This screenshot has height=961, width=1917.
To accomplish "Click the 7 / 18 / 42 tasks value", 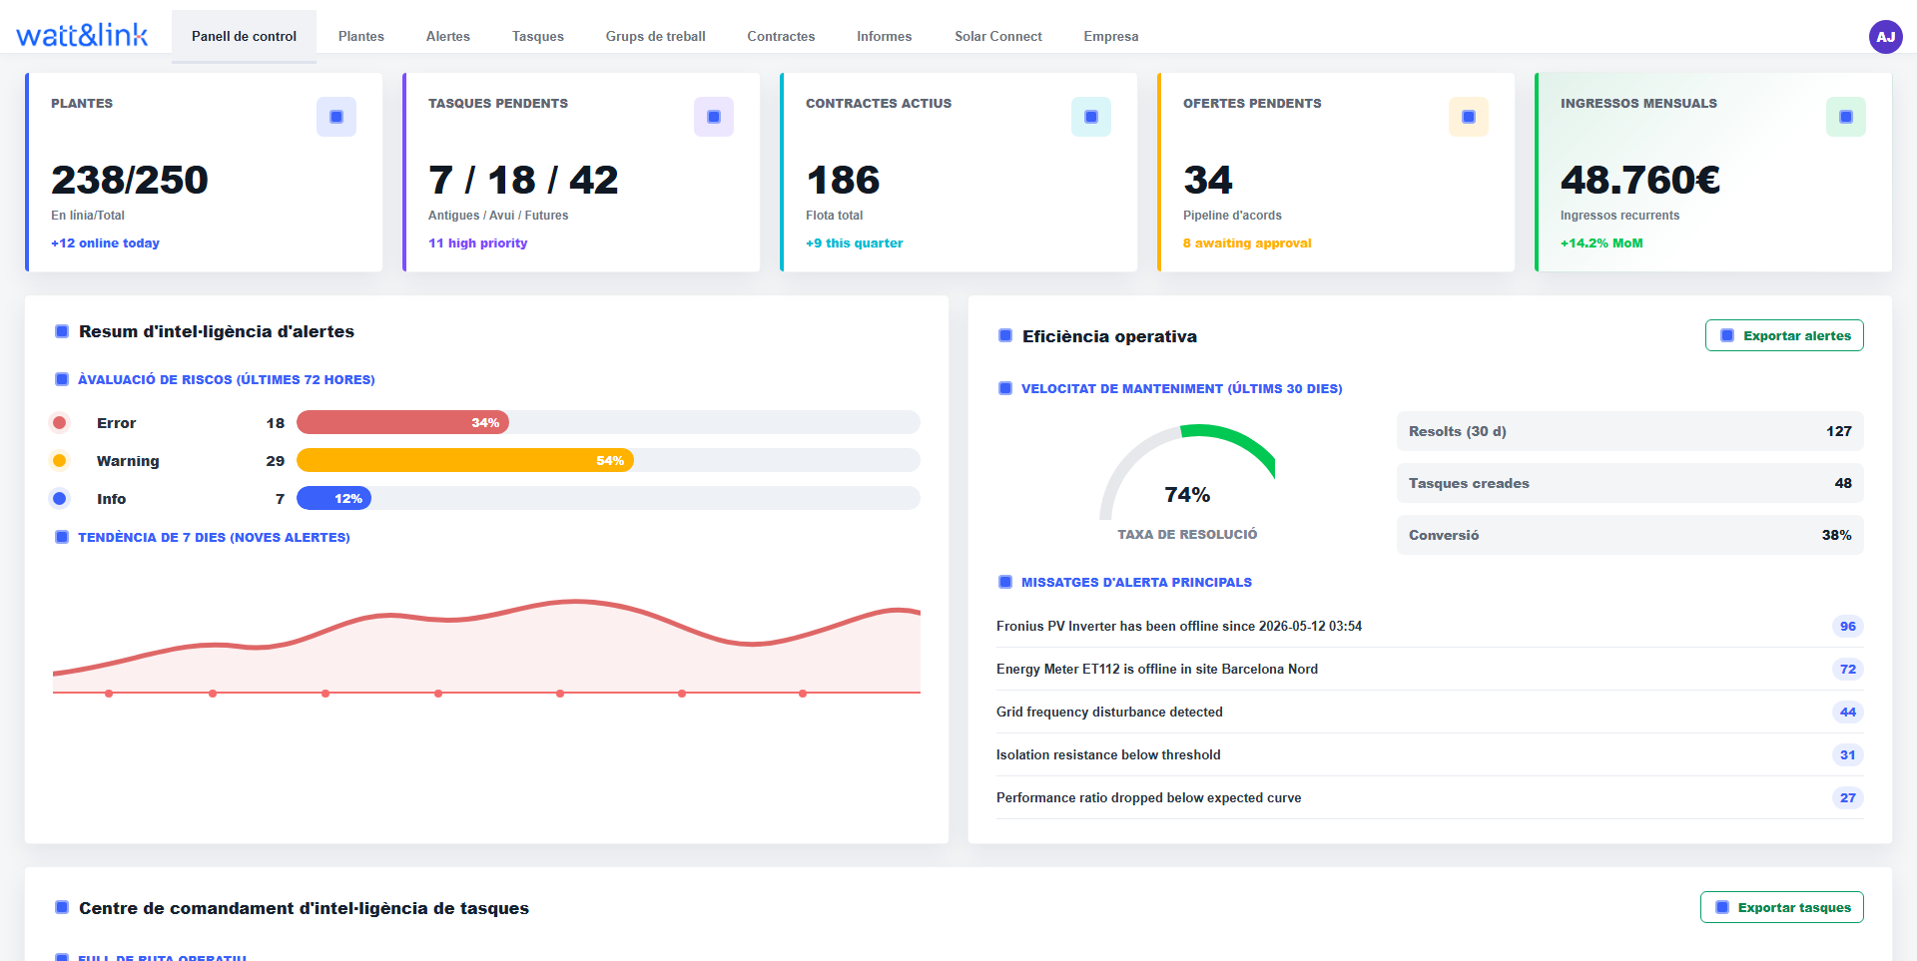I will 523,181.
